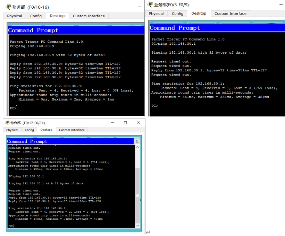The width and height of the screenshot is (285, 236).
Task: Open Custom Interface tab in 综合部 window
Action: coord(72,130)
